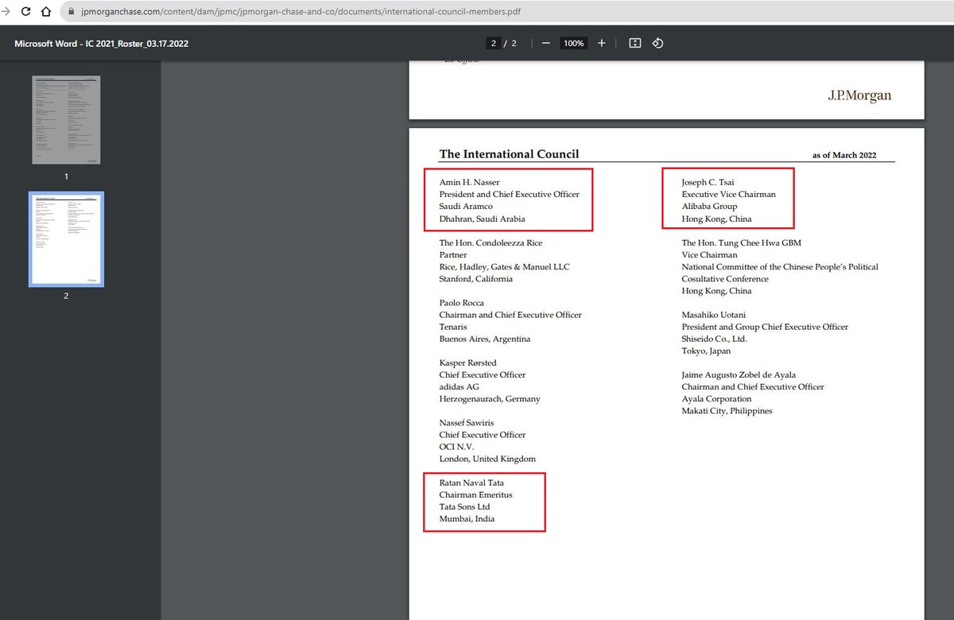The height and width of the screenshot is (620, 954).
Task: Click the current page number field
Action: pyautogui.click(x=494, y=43)
